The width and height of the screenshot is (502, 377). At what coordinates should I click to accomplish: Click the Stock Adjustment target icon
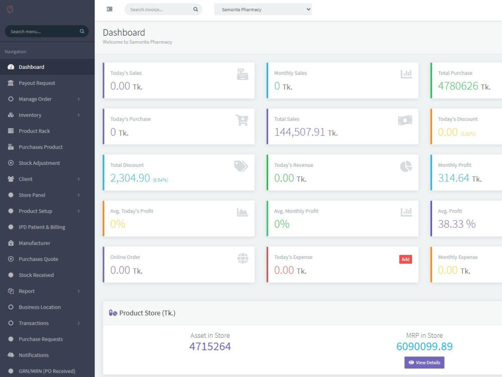pyautogui.click(x=11, y=163)
